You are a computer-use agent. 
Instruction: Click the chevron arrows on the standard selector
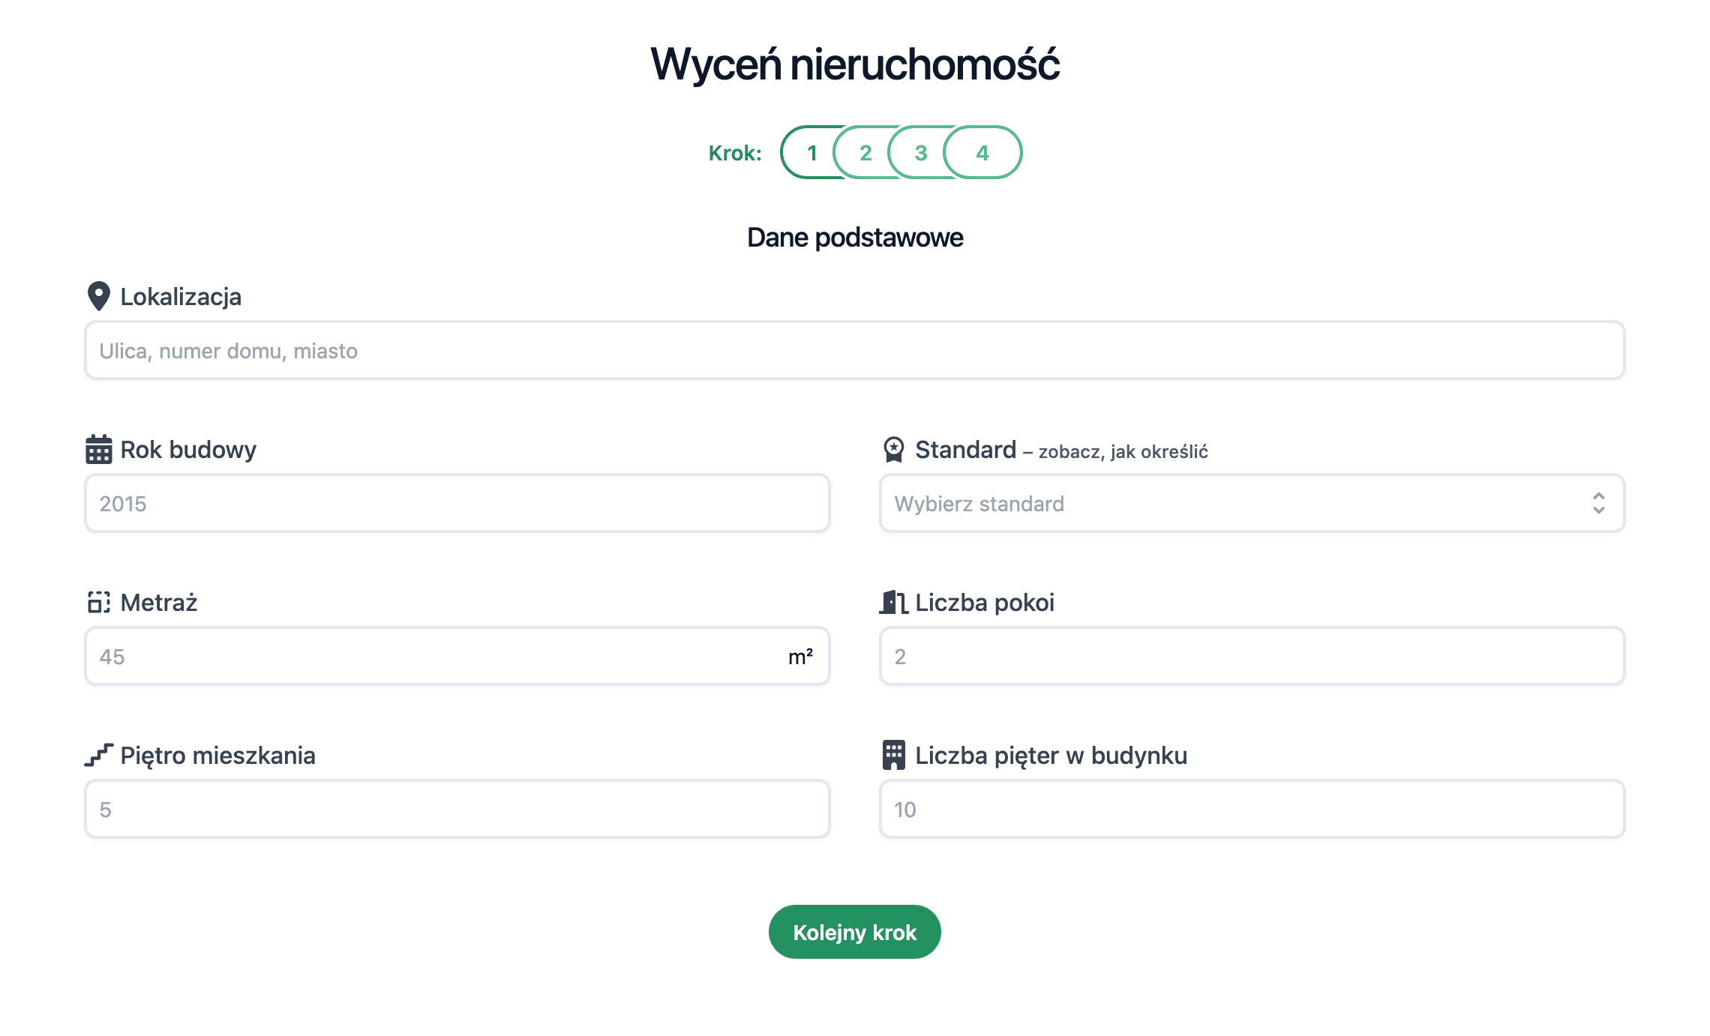1597,503
